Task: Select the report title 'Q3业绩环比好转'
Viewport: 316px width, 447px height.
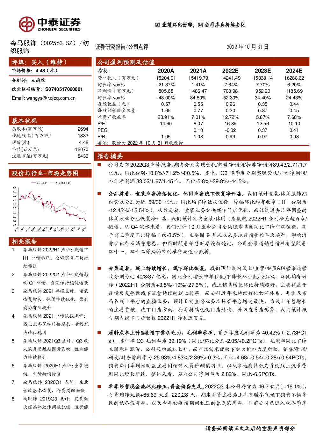Action: pos(175,25)
